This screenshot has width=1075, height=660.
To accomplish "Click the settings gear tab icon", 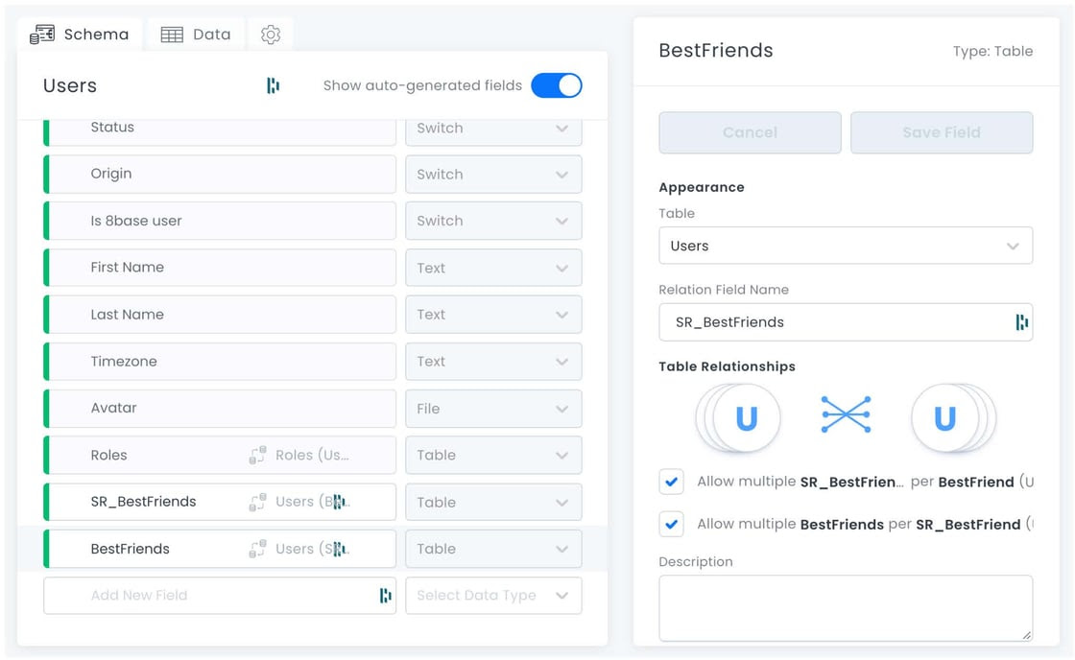I will point(271,35).
